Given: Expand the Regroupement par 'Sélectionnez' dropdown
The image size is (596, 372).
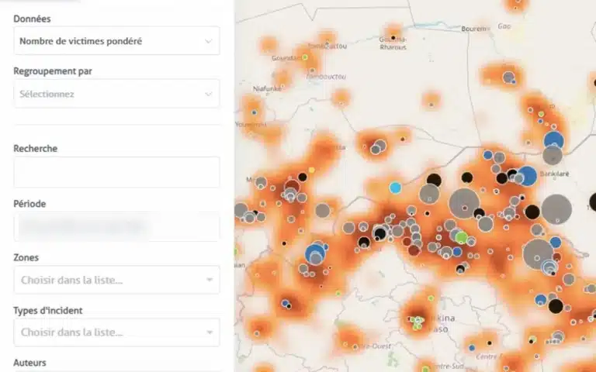Looking at the screenshot, I should click(x=116, y=94).
